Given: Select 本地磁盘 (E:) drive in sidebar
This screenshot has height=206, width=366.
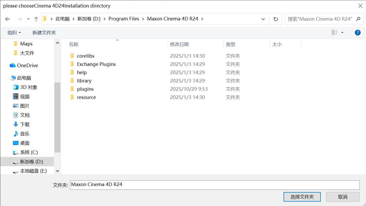Looking at the screenshot, I should click(x=33, y=171).
